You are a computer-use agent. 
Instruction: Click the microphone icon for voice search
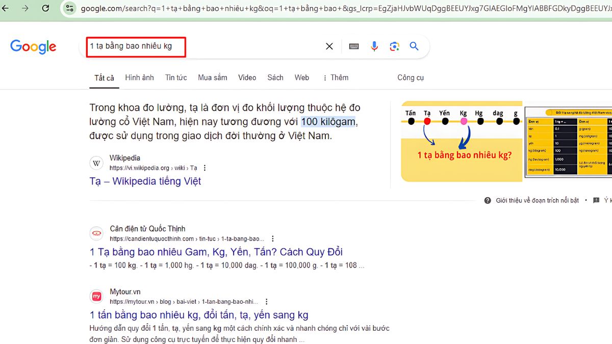click(374, 46)
